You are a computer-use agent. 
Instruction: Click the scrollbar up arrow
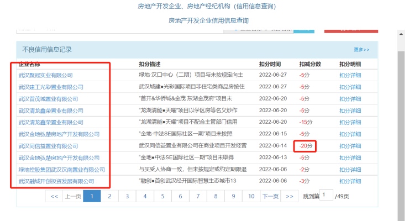coord(401,33)
